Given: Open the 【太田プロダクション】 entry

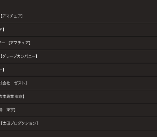Looking at the screenshot, I should pyautogui.click(x=78, y=123).
